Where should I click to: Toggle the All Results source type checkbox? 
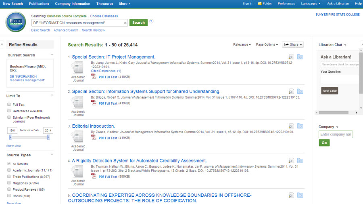coord(9,164)
